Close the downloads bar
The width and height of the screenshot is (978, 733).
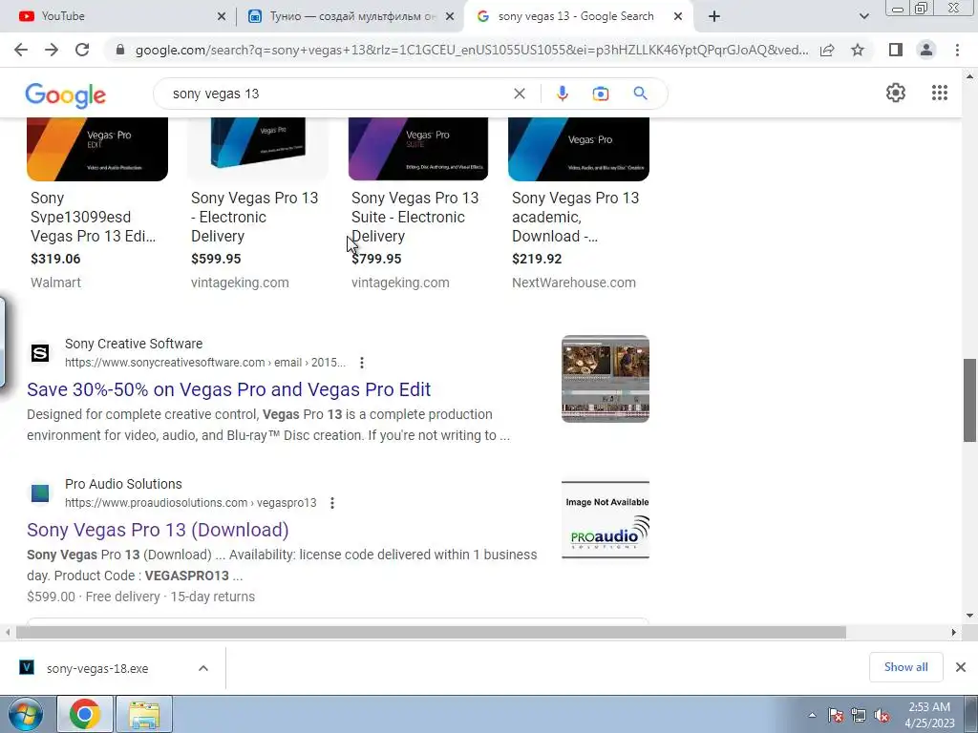tap(961, 667)
